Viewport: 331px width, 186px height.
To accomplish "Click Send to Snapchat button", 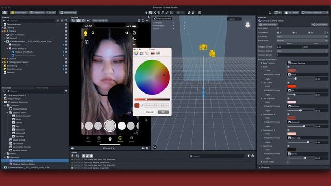I will click(315, 12).
